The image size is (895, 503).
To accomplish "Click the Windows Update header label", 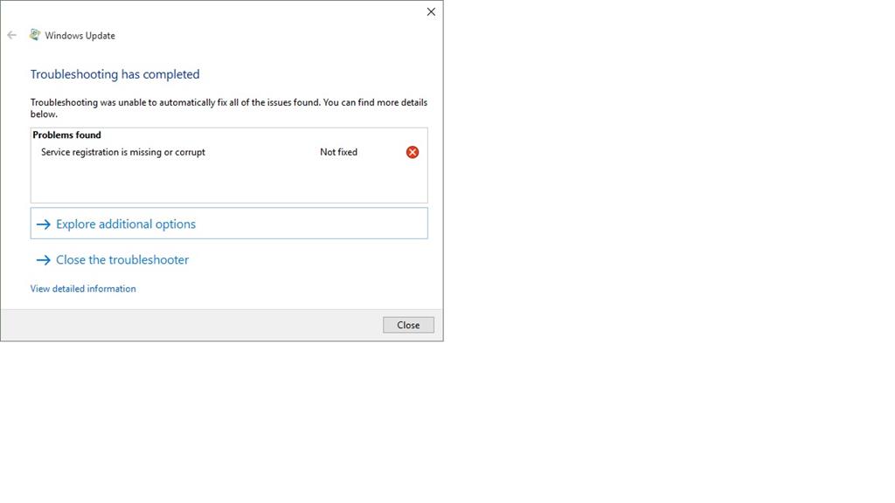I will click(81, 35).
